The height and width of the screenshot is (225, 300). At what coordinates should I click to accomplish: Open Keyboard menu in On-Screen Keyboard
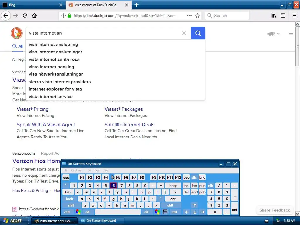coord(77,170)
